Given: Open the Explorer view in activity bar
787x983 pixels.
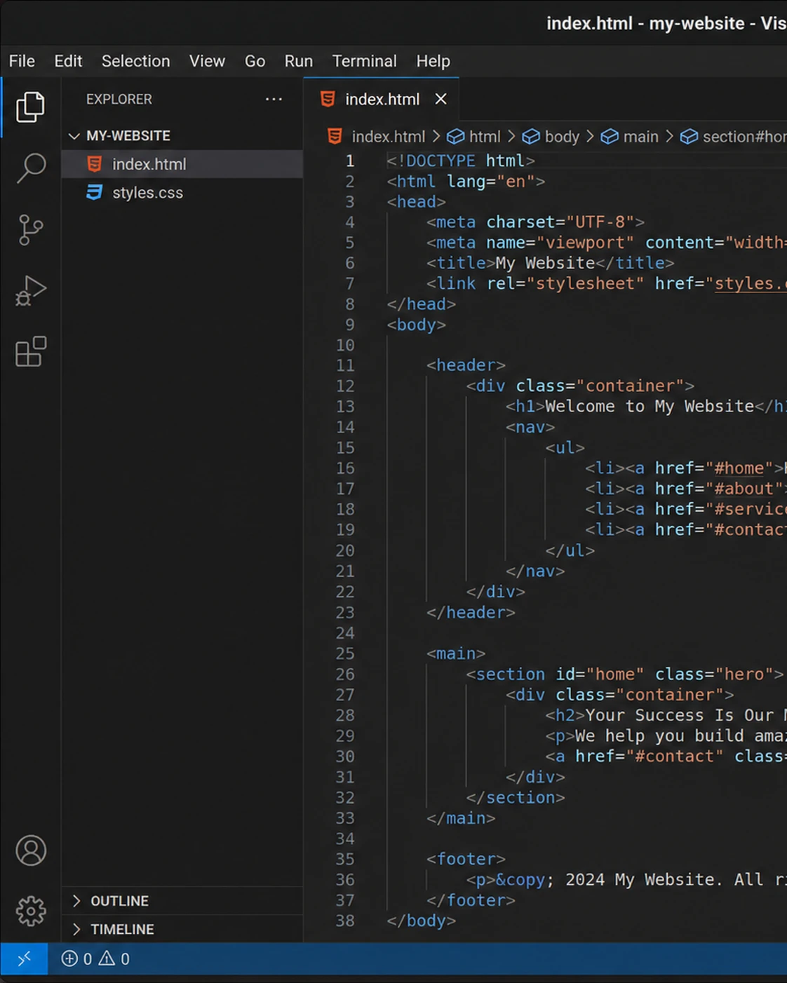Looking at the screenshot, I should [30, 107].
